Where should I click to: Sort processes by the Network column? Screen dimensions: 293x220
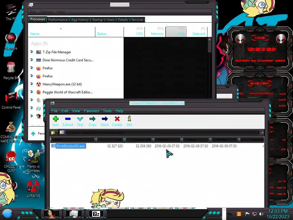pyautogui.click(x=197, y=32)
